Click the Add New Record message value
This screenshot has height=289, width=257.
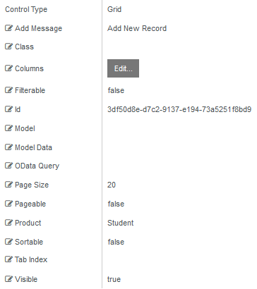point(137,28)
